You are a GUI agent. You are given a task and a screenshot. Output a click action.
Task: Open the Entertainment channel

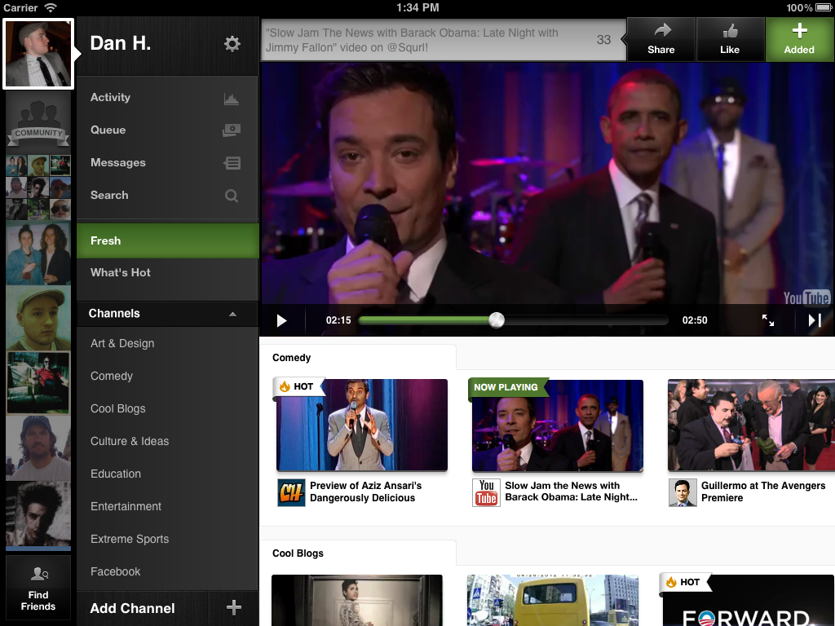click(x=167, y=506)
